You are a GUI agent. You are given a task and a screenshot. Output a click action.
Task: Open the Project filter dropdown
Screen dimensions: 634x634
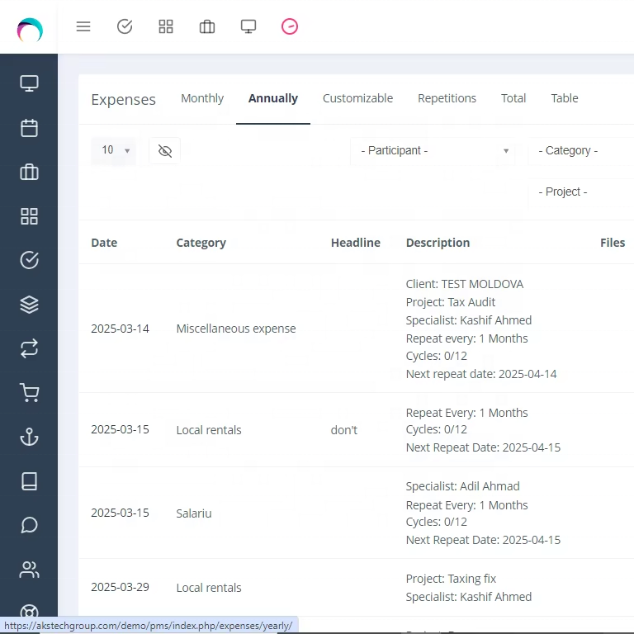coord(580,192)
